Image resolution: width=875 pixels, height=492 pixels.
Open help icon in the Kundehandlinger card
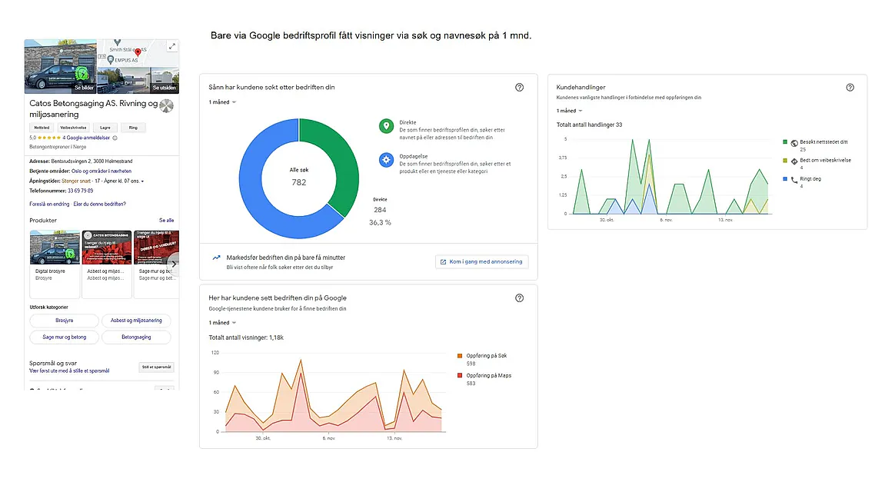point(850,87)
